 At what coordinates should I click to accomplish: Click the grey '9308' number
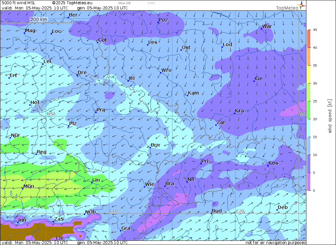(x=151, y=3)
